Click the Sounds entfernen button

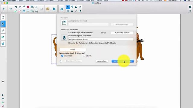(x=73, y=61)
